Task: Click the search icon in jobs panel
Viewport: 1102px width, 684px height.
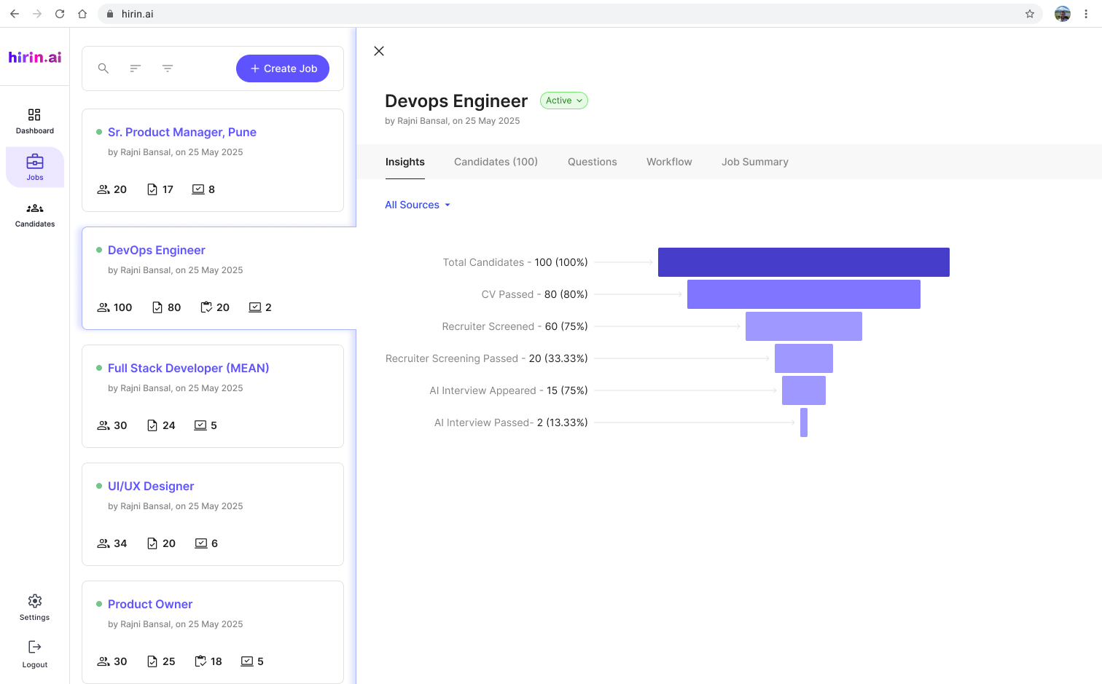Action: click(103, 68)
